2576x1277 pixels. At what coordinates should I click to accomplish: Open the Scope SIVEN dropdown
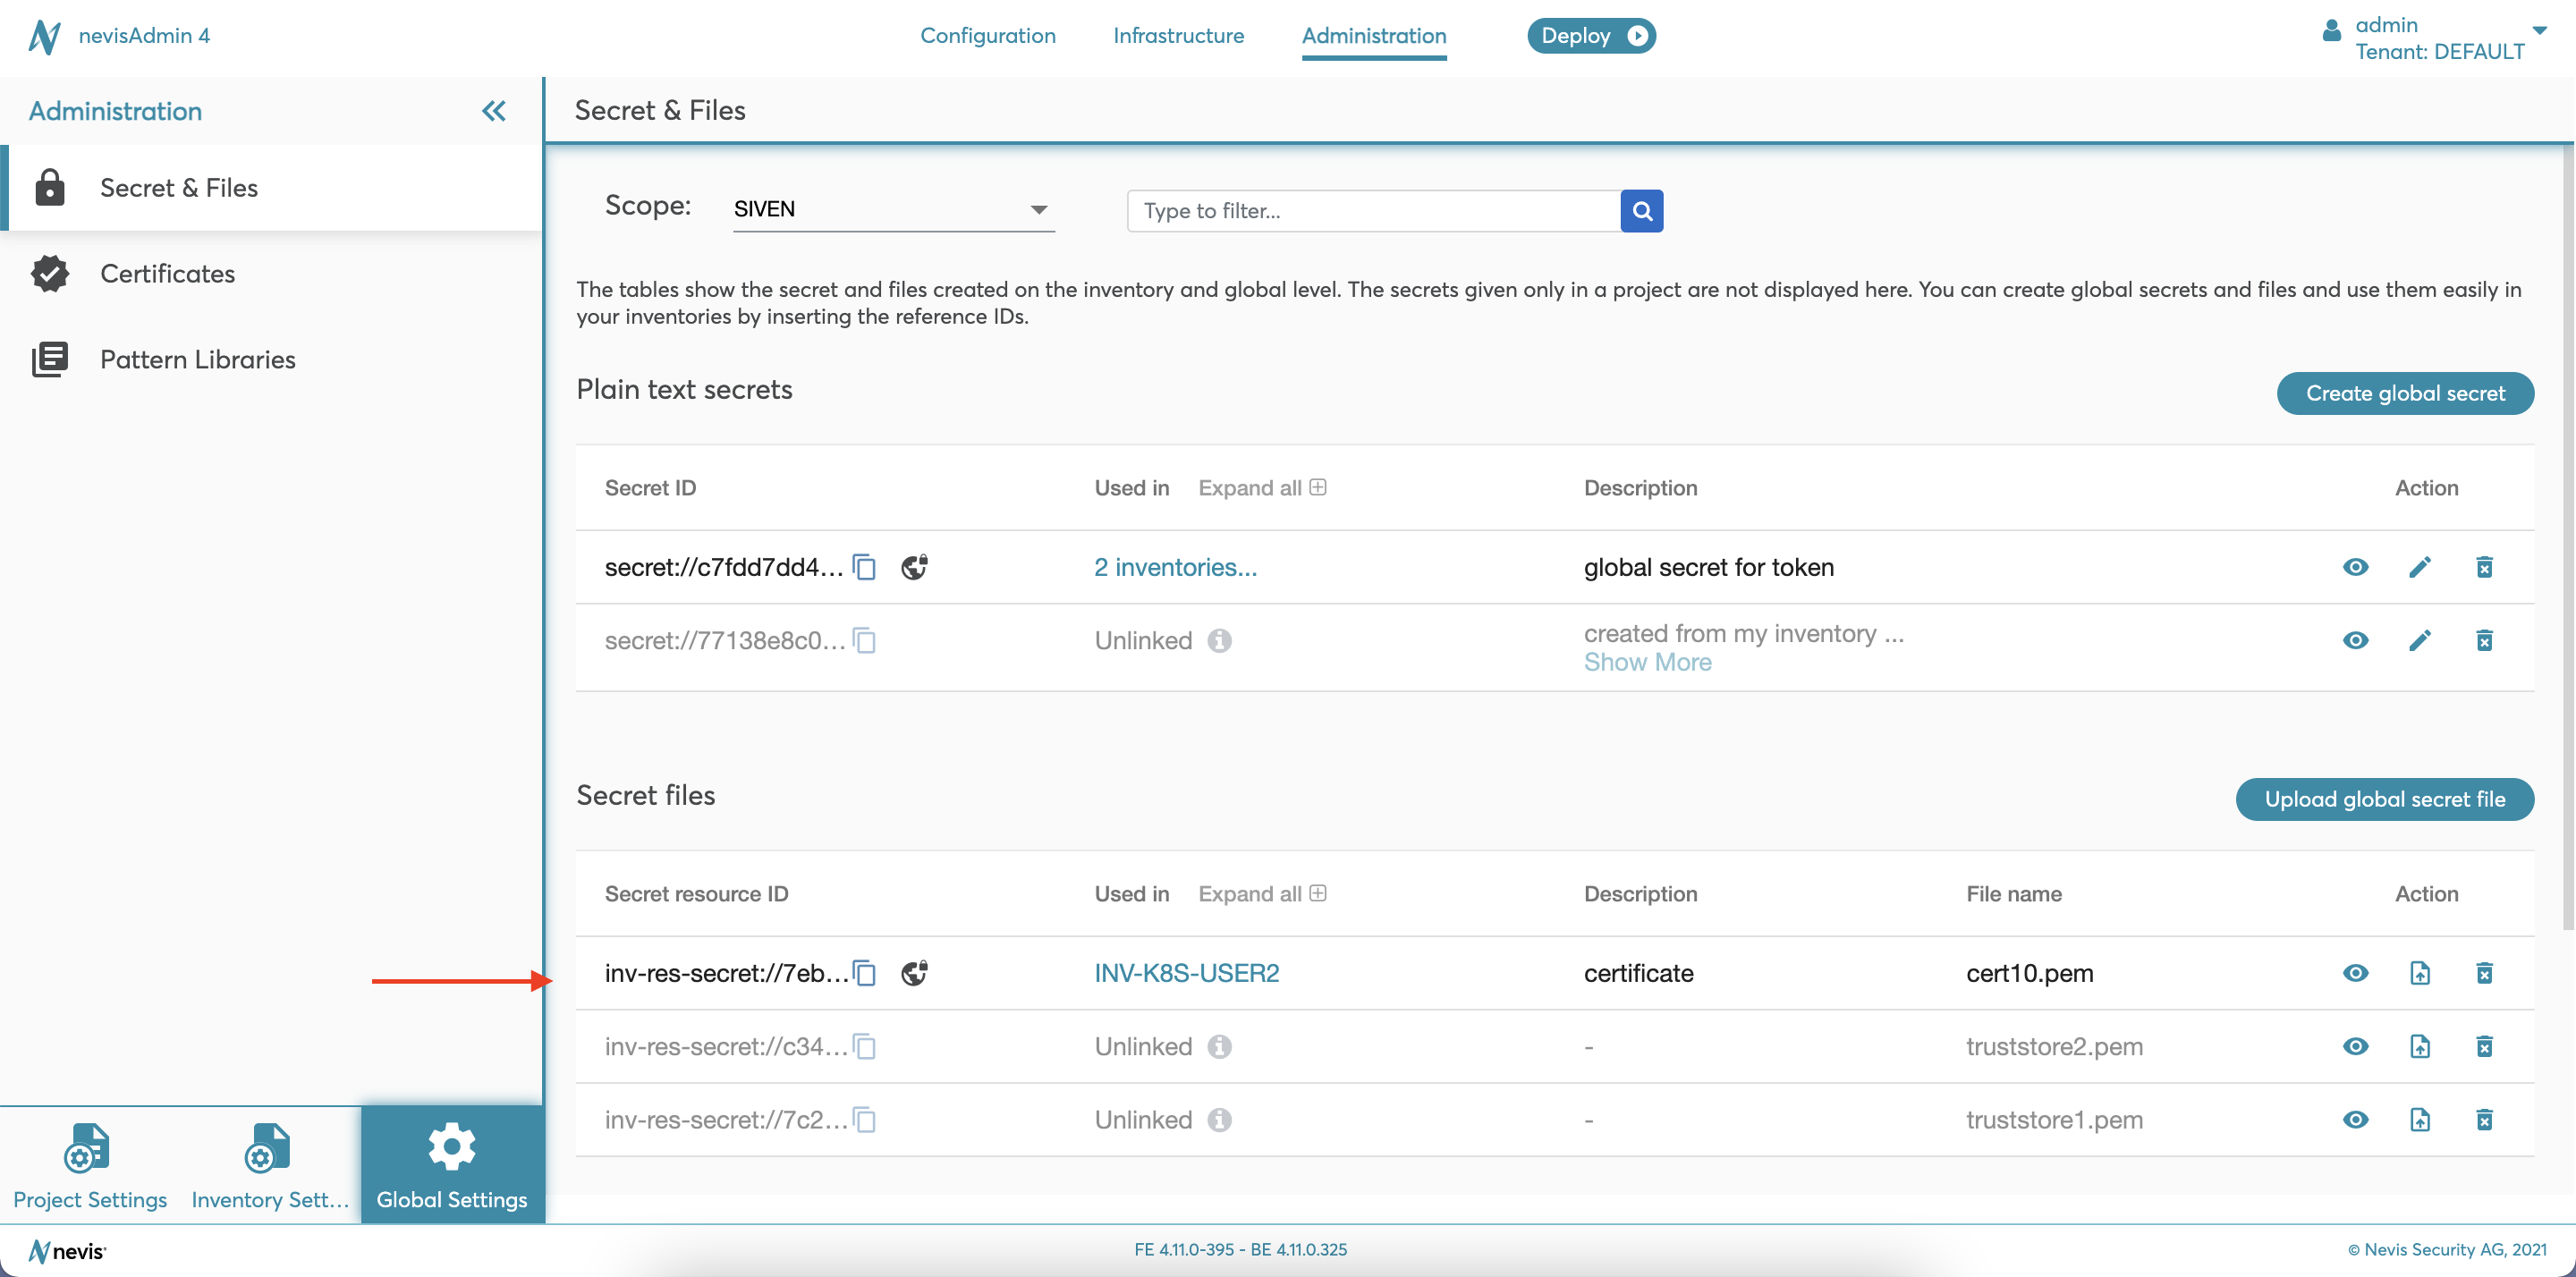pyautogui.click(x=894, y=209)
